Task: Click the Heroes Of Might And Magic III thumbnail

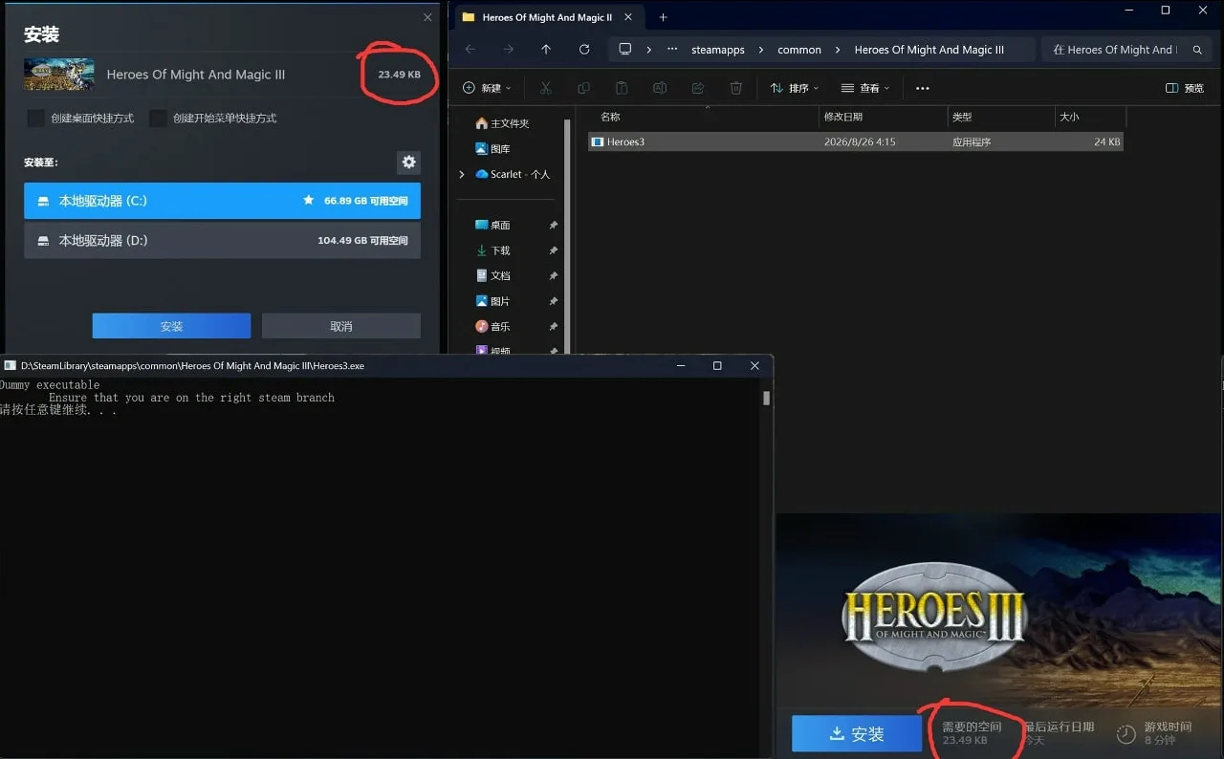Action: pyautogui.click(x=59, y=75)
